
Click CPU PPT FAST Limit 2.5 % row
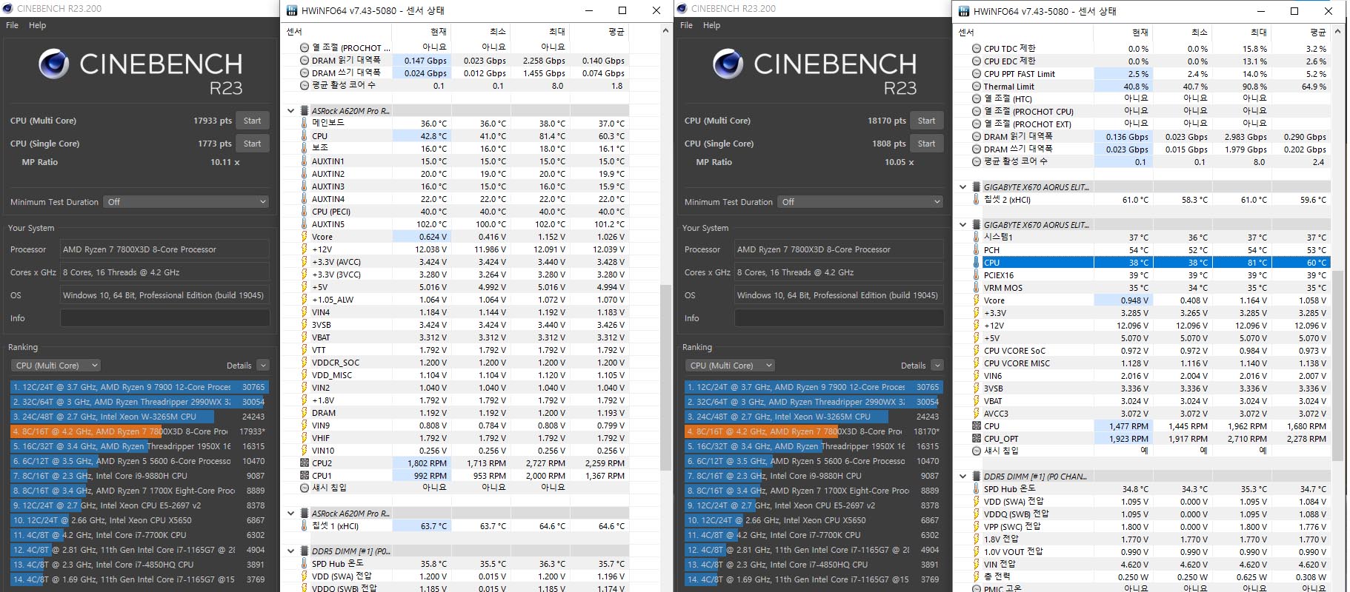point(1151,73)
